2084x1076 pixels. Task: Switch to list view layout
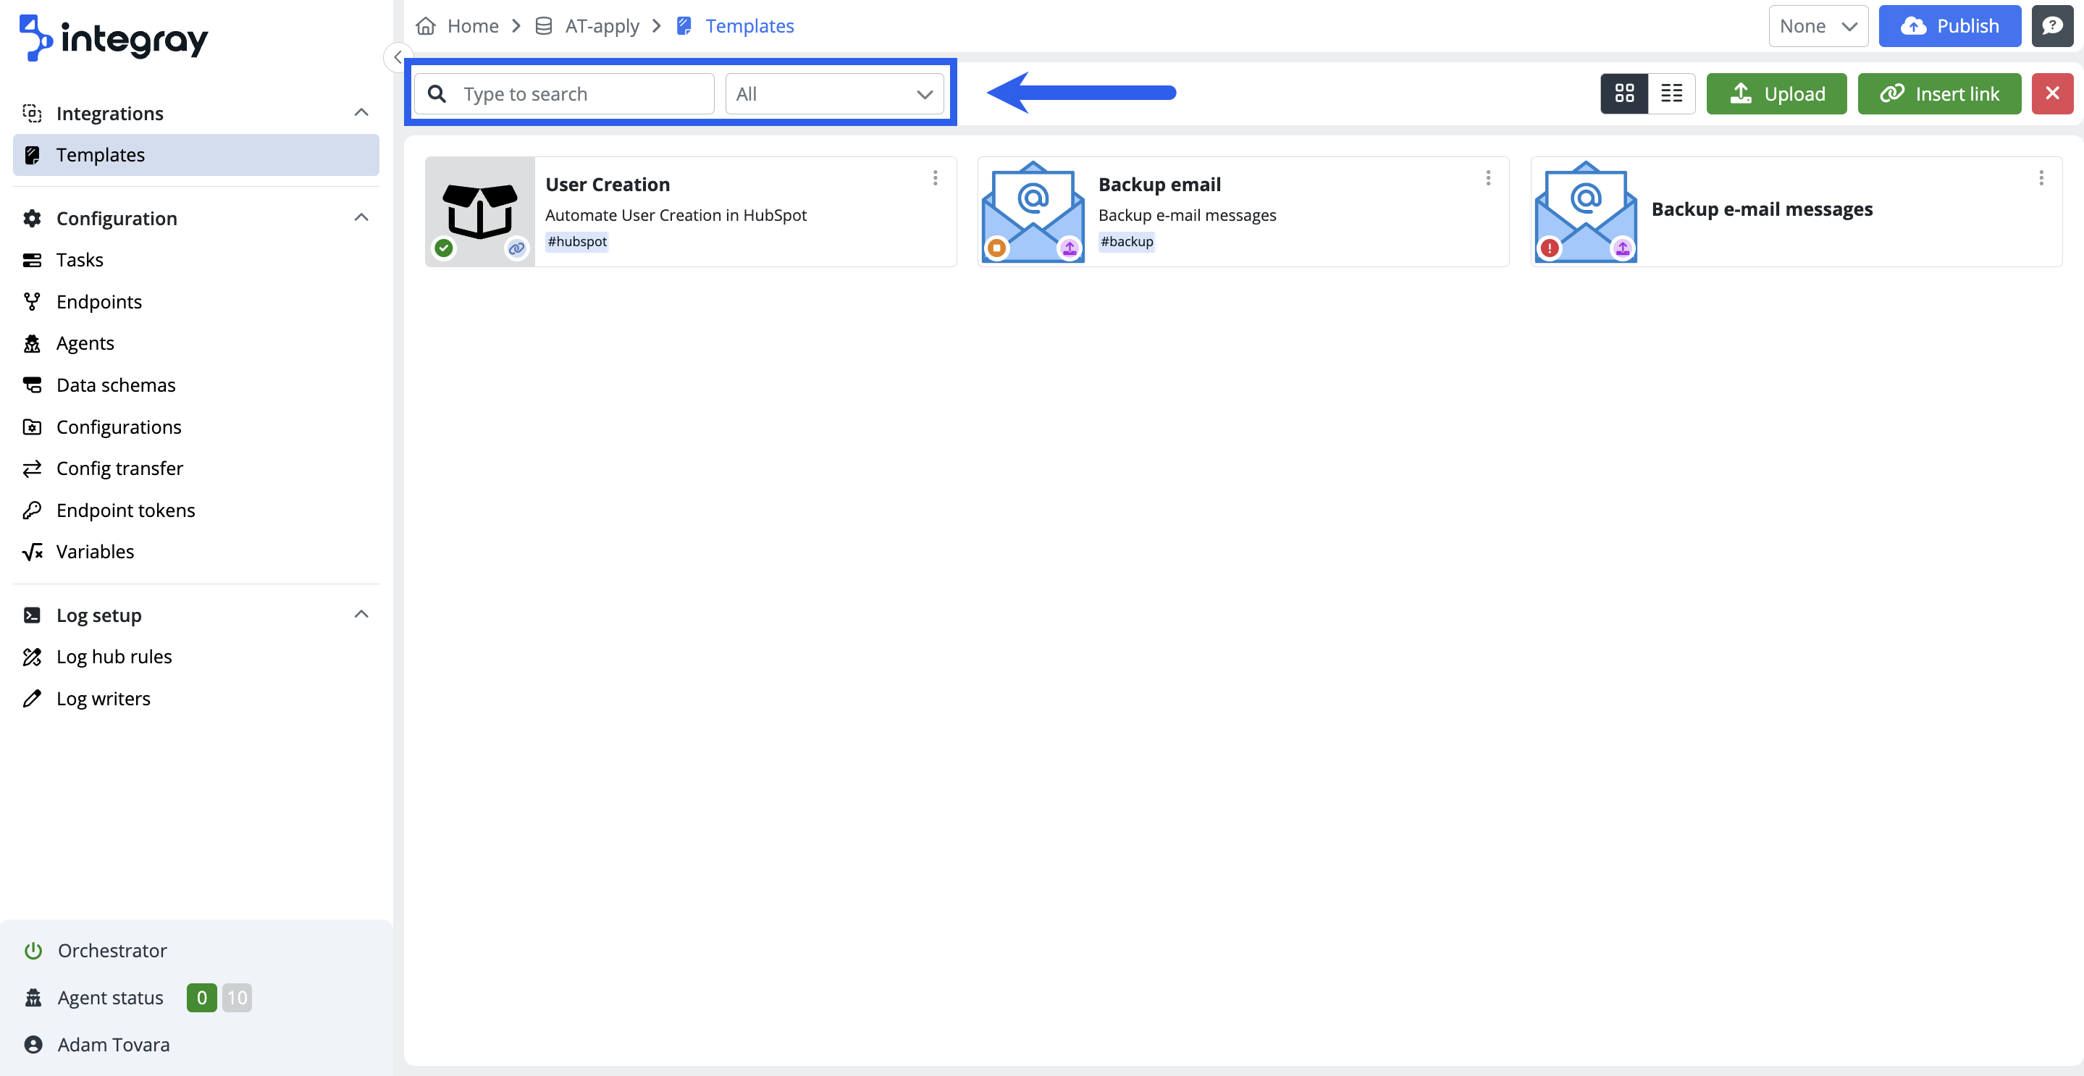(1671, 93)
